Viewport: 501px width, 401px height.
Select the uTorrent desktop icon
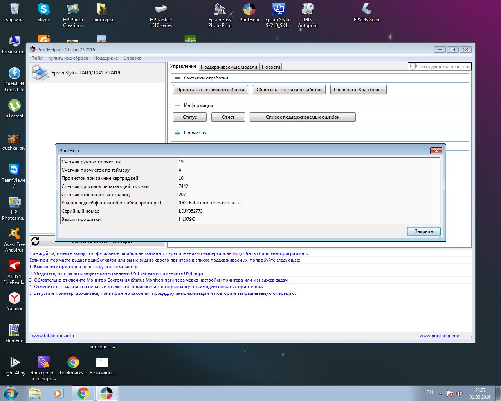pos(14,108)
